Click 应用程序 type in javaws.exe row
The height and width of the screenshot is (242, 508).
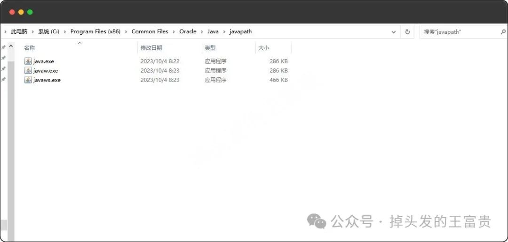pos(215,80)
